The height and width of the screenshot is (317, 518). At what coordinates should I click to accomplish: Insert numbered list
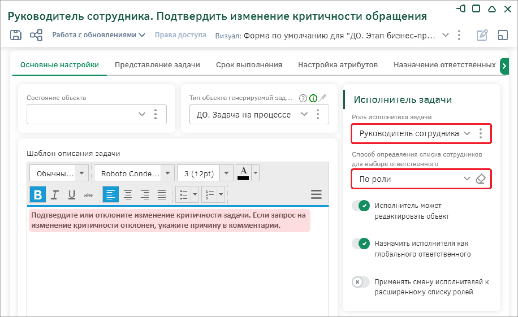tap(210, 195)
